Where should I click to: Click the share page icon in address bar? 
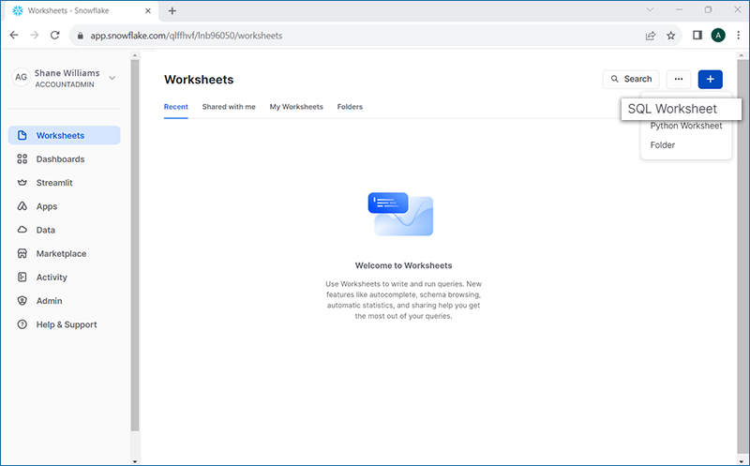pyautogui.click(x=651, y=36)
